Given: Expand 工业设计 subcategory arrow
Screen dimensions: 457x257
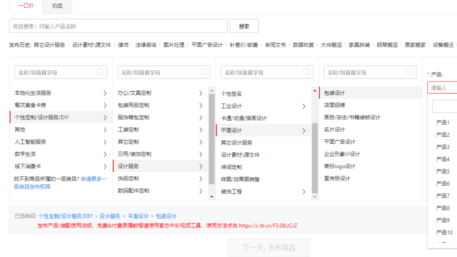Looking at the screenshot, I should point(304,106).
